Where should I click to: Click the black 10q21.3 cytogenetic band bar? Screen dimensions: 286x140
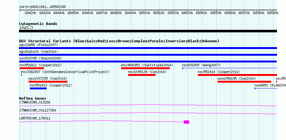click(x=148, y=31)
